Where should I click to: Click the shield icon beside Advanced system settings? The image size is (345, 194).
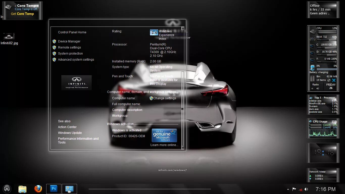(x=54, y=60)
